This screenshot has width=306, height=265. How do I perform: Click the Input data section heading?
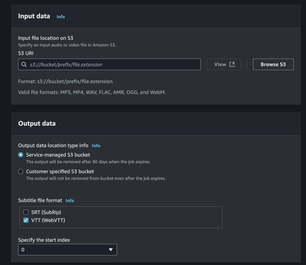[34, 16]
